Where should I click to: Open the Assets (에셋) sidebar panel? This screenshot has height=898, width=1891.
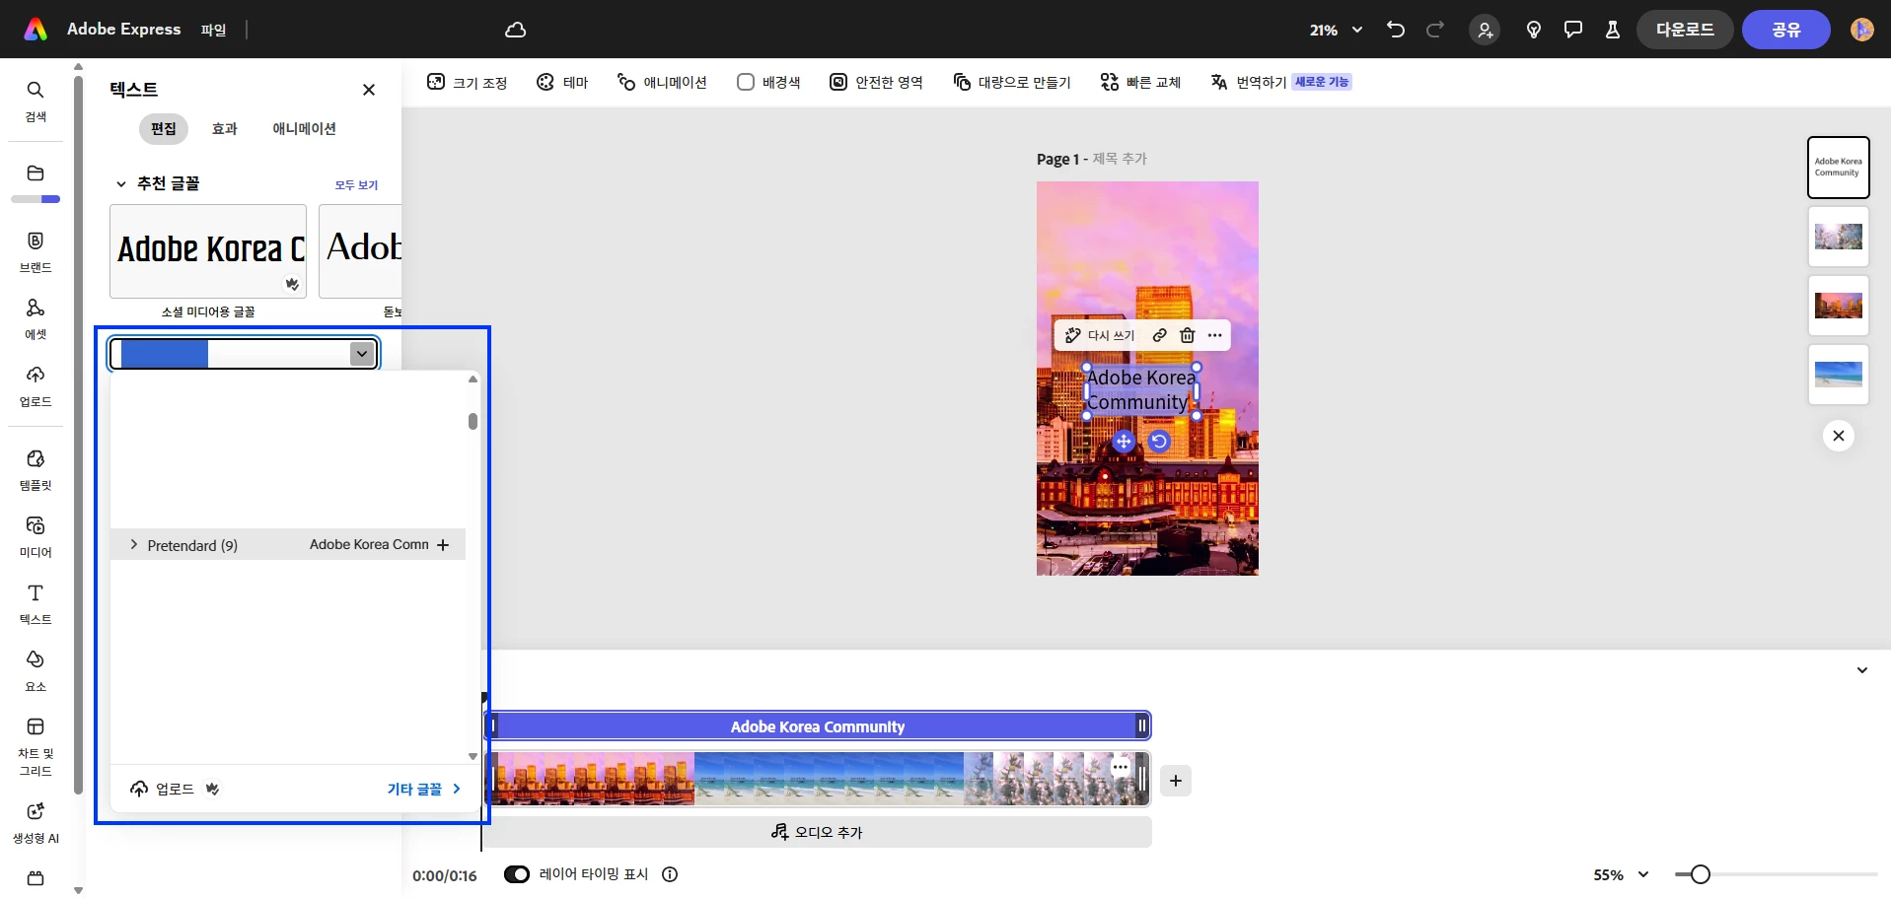(x=36, y=318)
